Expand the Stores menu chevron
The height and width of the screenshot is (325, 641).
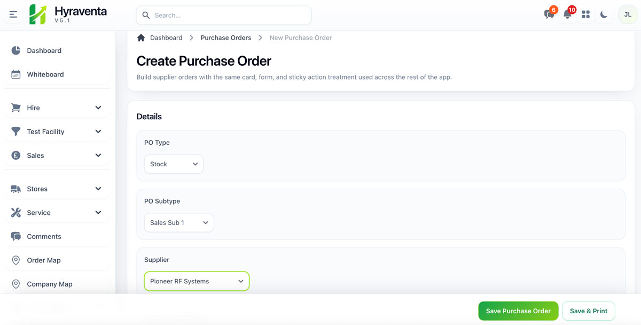[x=98, y=189]
